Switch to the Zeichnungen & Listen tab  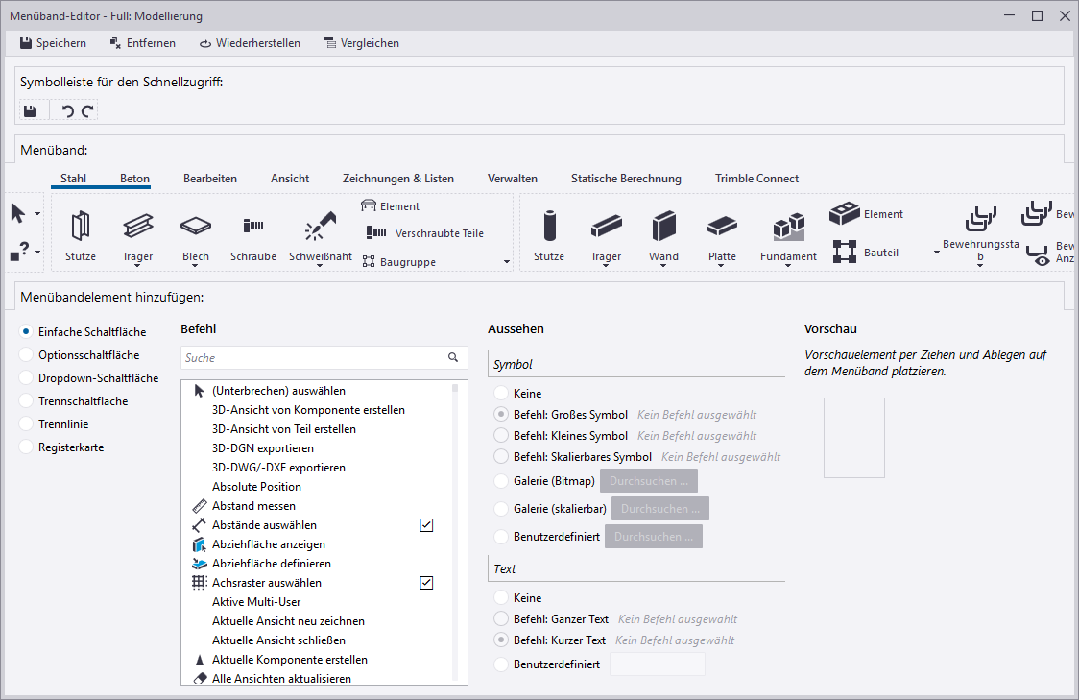397,179
